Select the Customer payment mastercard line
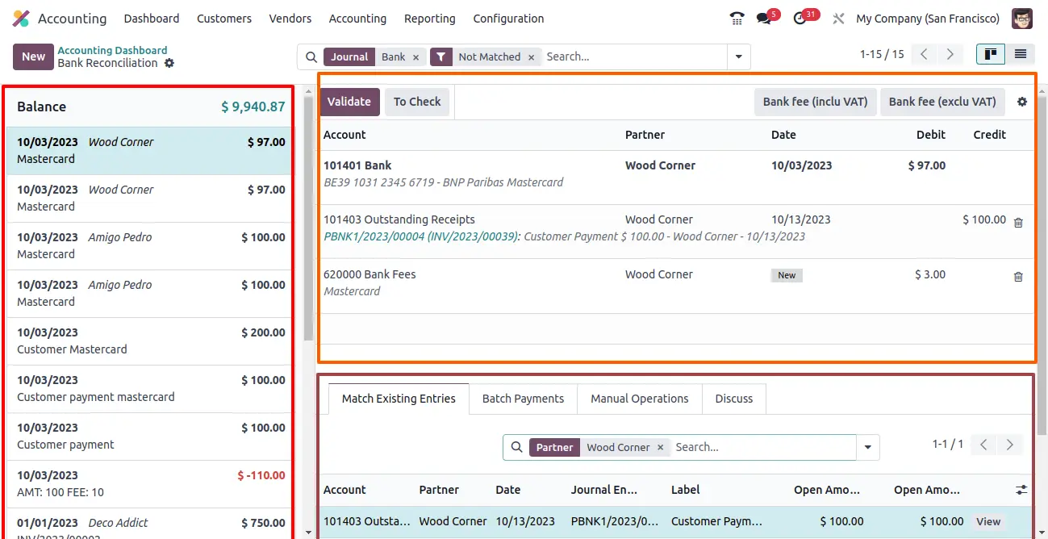This screenshot has height=539, width=1048. click(150, 389)
